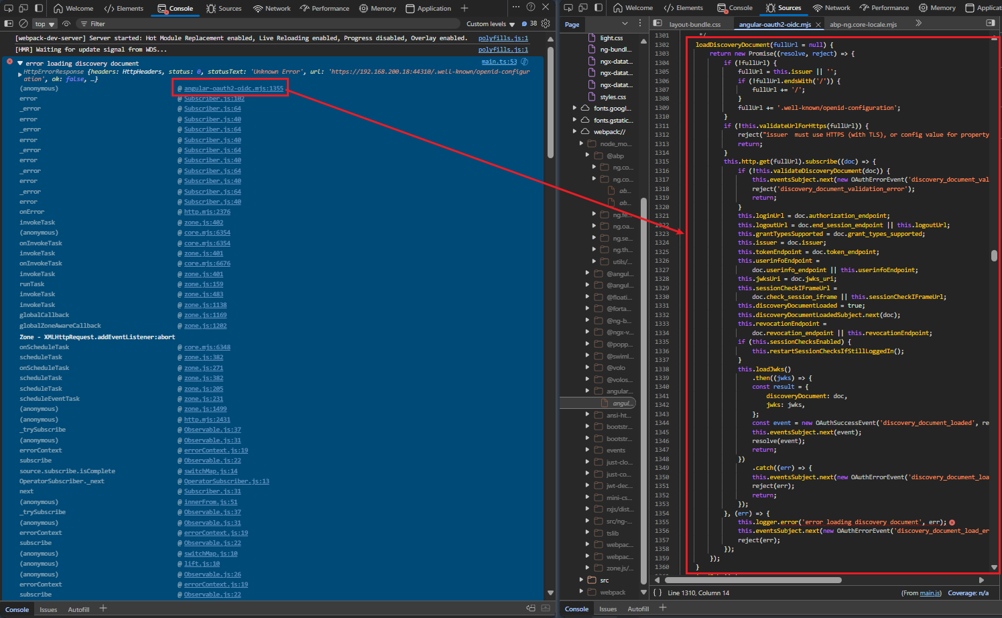Hide the Sources navigator pane
Image resolution: width=1002 pixels, height=618 pixels.
(x=657, y=23)
